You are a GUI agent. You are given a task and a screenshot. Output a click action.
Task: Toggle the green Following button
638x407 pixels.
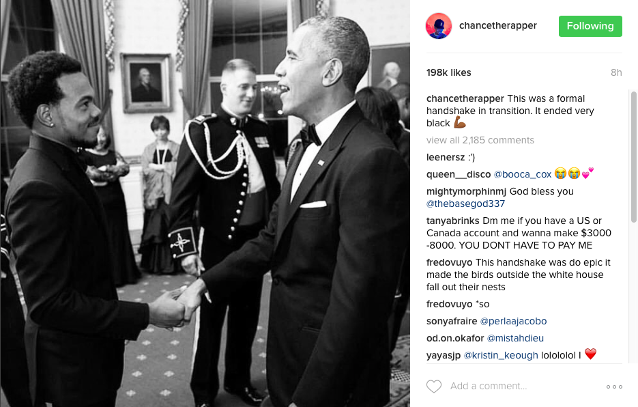(590, 26)
